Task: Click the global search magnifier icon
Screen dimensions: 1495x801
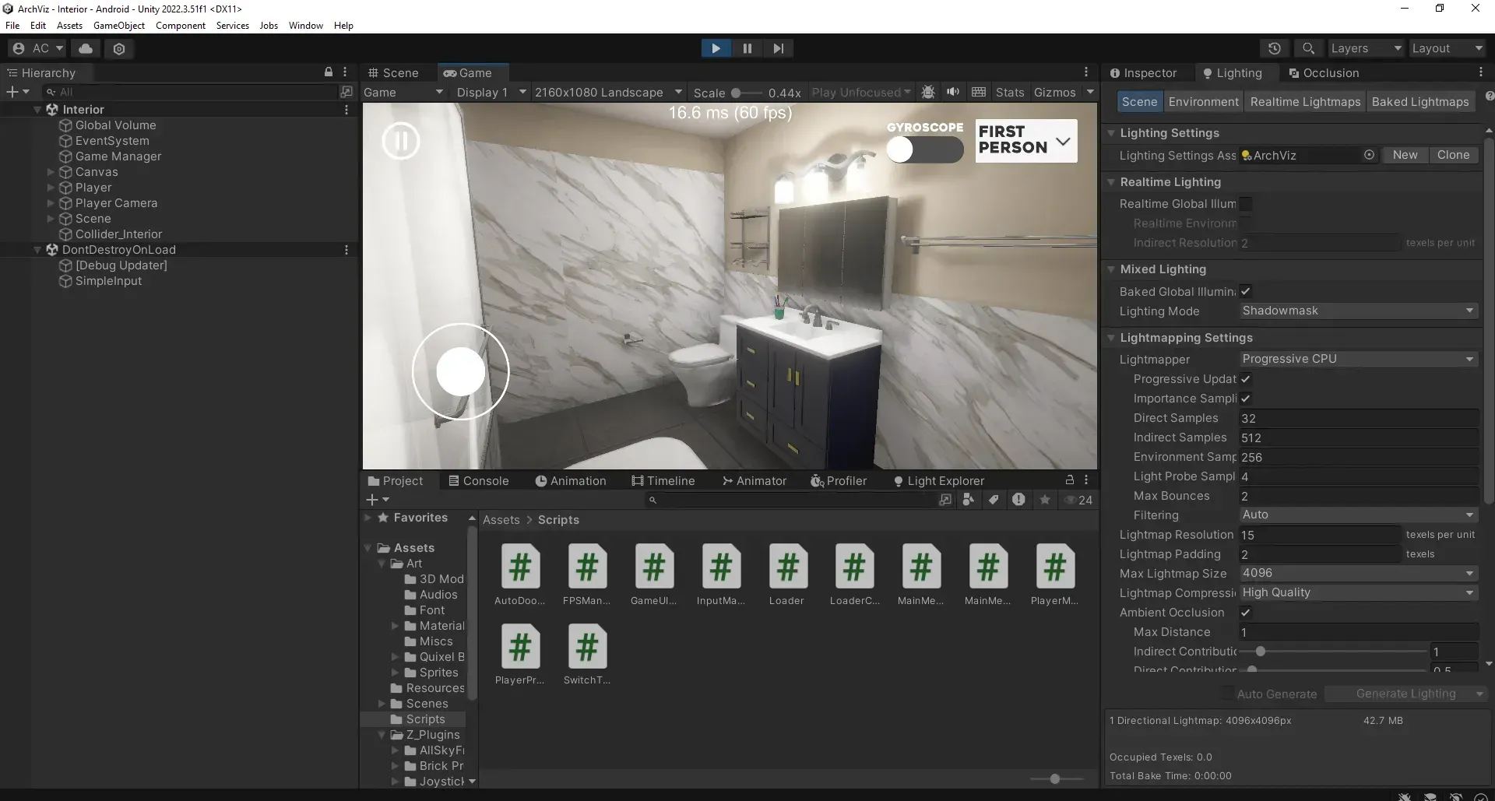Action: click(x=1308, y=48)
